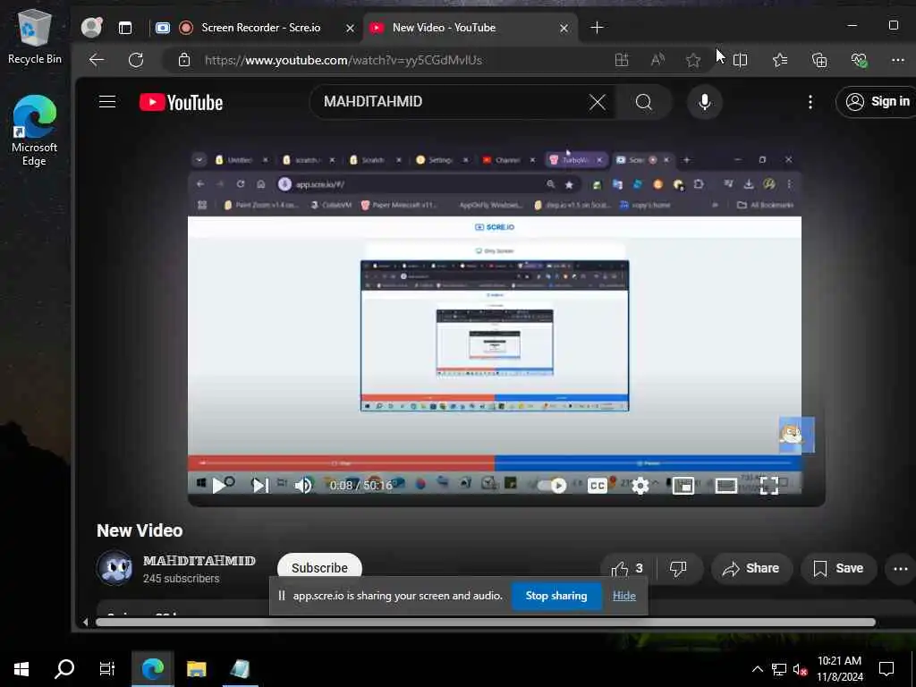Open the YouTube guide hamburger menu
The image size is (916, 687).
pos(107,102)
